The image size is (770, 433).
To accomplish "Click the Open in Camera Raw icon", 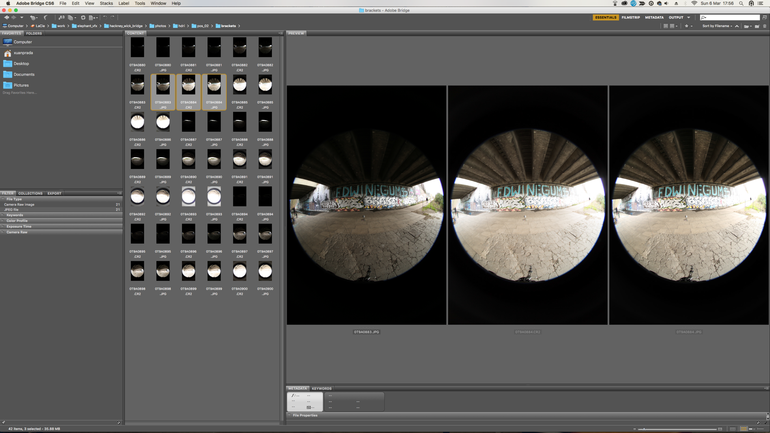I will click(83, 18).
